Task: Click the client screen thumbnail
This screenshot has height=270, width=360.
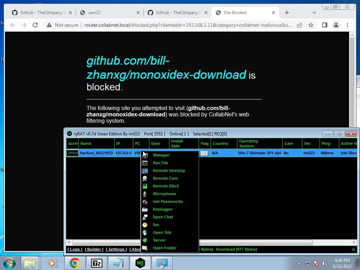Action: [x=72, y=153]
